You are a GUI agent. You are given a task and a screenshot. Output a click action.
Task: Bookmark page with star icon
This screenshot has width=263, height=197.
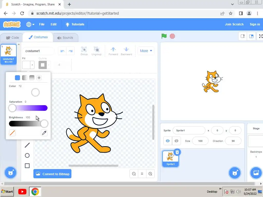point(231,13)
